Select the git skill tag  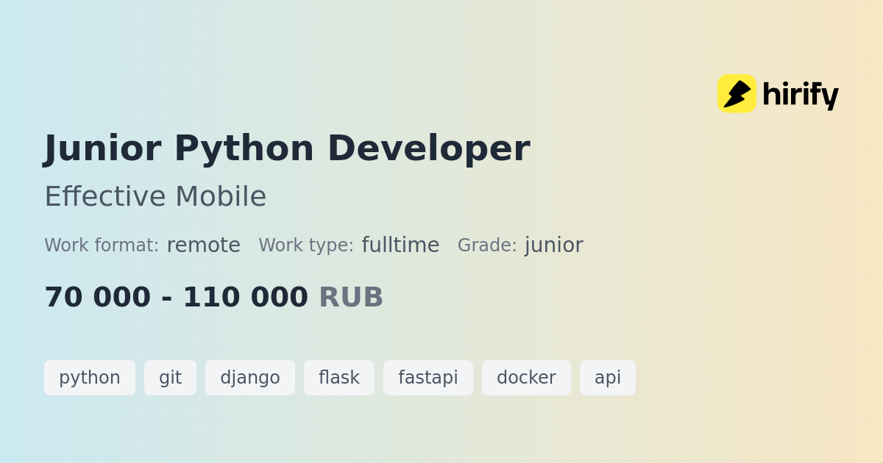[x=170, y=378]
